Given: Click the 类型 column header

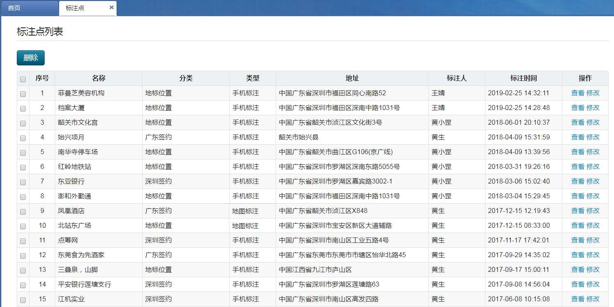Looking at the screenshot, I should (253, 78).
